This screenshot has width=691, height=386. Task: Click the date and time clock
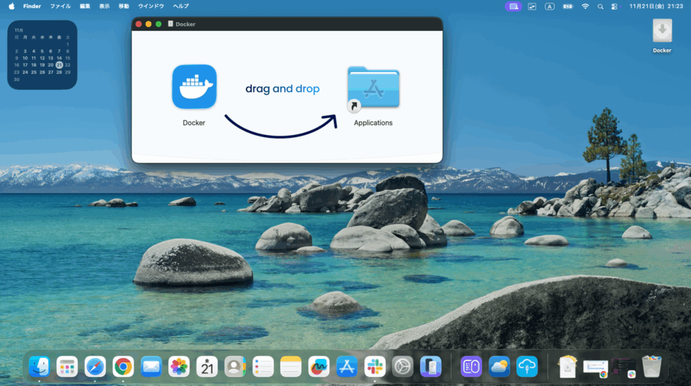tap(656, 6)
